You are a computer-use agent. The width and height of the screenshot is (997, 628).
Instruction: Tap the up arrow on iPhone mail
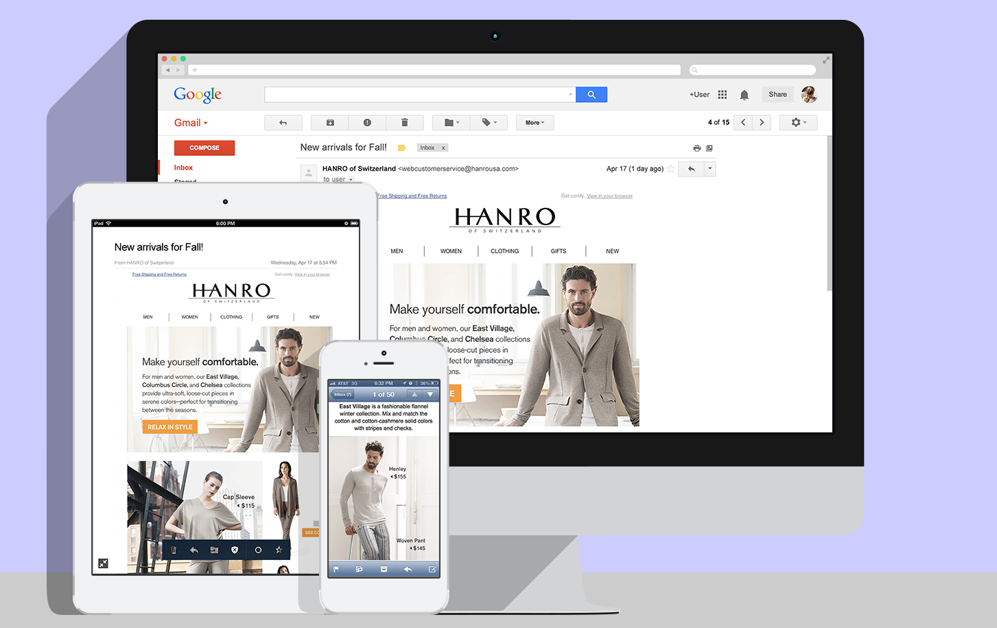414,395
